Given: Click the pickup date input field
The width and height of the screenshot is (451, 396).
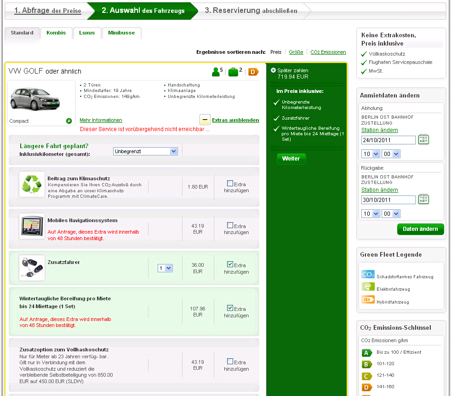Looking at the screenshot, I should pos(388,140).
